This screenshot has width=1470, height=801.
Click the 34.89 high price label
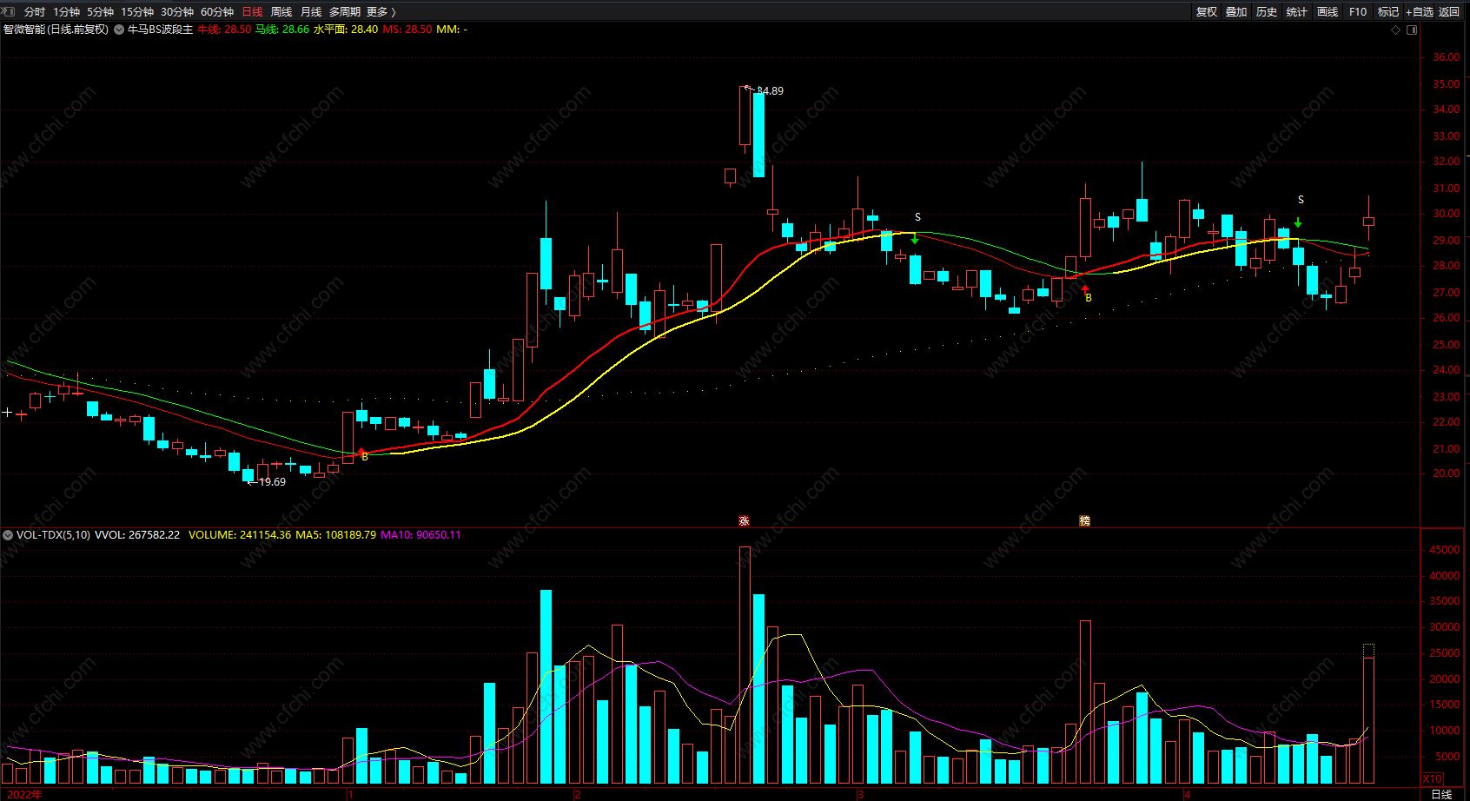(771, 90)
